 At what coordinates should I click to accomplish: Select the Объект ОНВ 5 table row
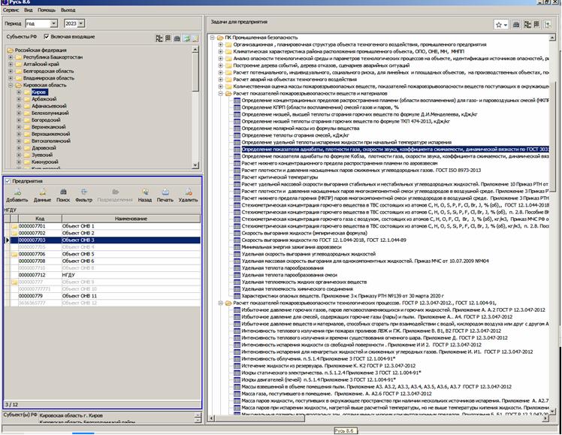[x=102, y=255]
